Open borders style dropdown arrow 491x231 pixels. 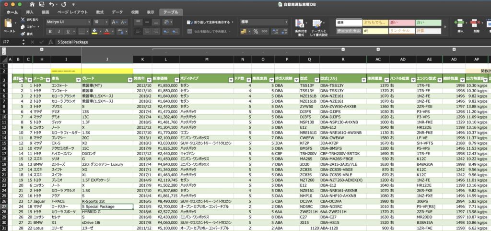88,31
